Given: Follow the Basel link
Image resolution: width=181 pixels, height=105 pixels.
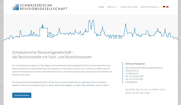Looking at the screenshot, I should 57,85.
